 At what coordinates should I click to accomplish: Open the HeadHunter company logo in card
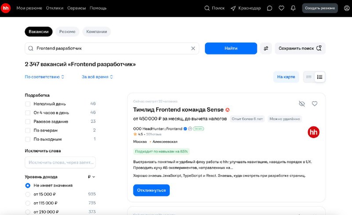pyautogui.click(x=313, y=132)
